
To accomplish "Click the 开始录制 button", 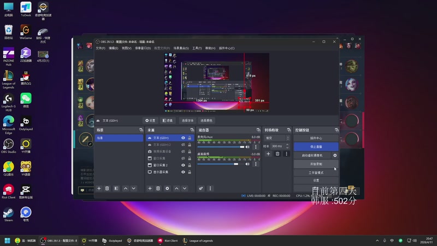I will pos(316,164).
